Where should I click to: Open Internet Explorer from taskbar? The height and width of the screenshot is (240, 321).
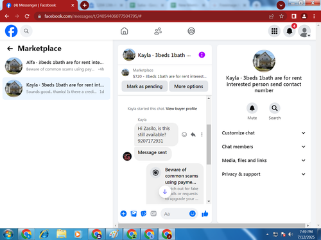pos(44,234)
